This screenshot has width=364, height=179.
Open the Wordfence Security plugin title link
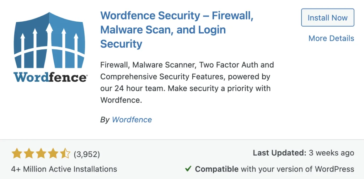(x=177, y=30)
